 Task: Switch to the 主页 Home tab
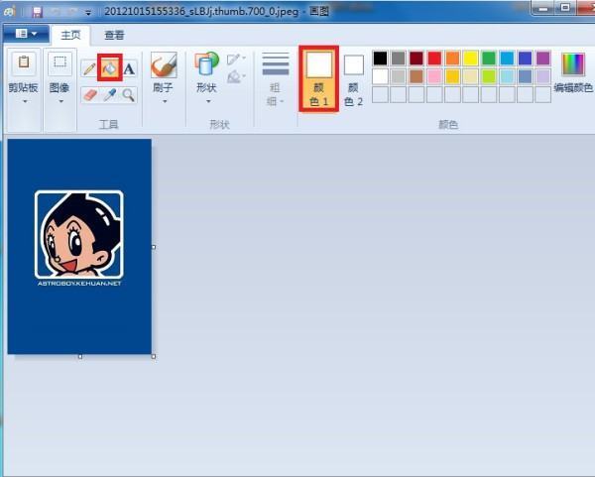70,35
